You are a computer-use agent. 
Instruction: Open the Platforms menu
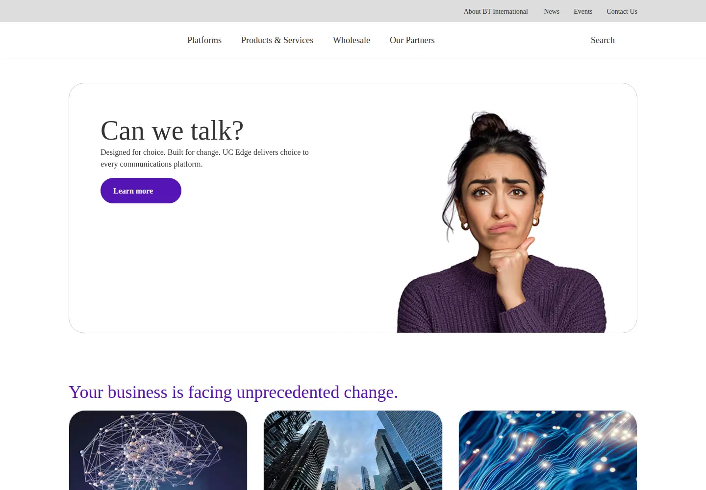pyautogui.click(x=204, y=40)
